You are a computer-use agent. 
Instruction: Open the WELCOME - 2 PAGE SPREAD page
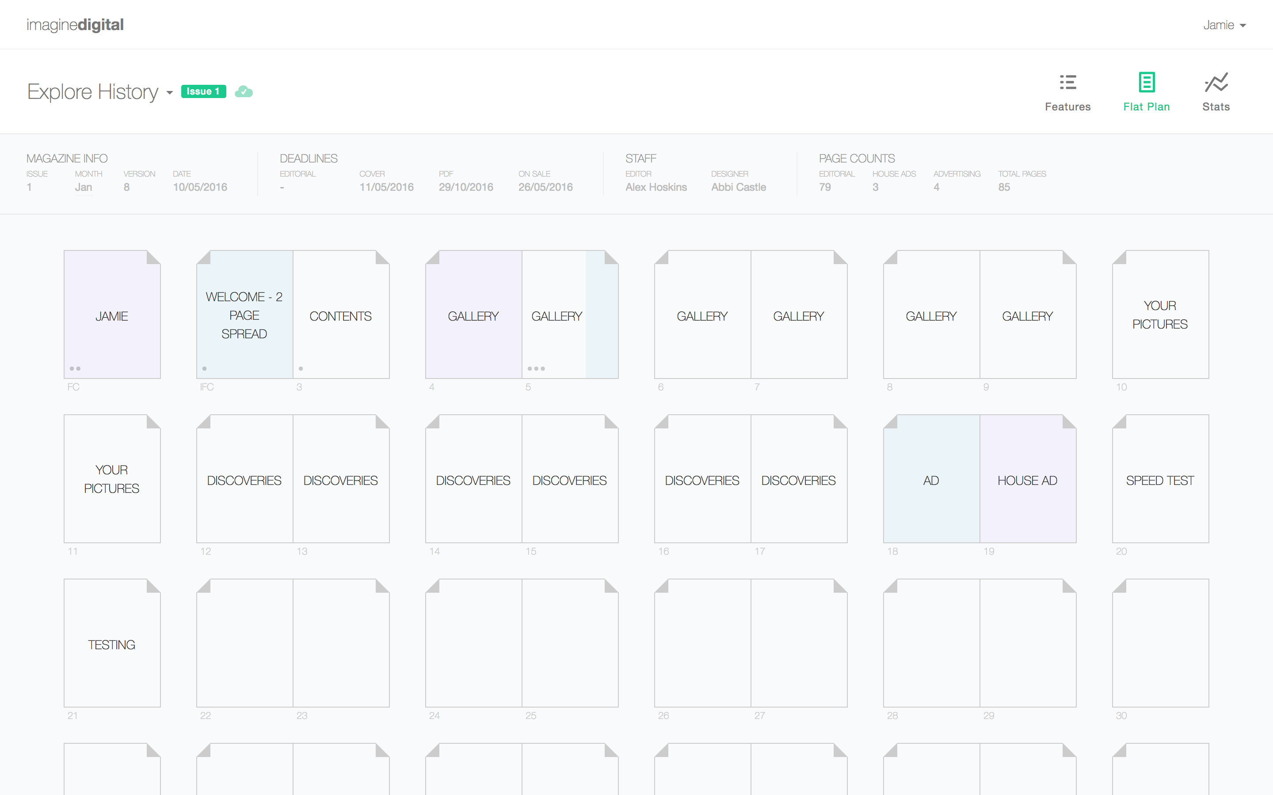tap(244, 314)
